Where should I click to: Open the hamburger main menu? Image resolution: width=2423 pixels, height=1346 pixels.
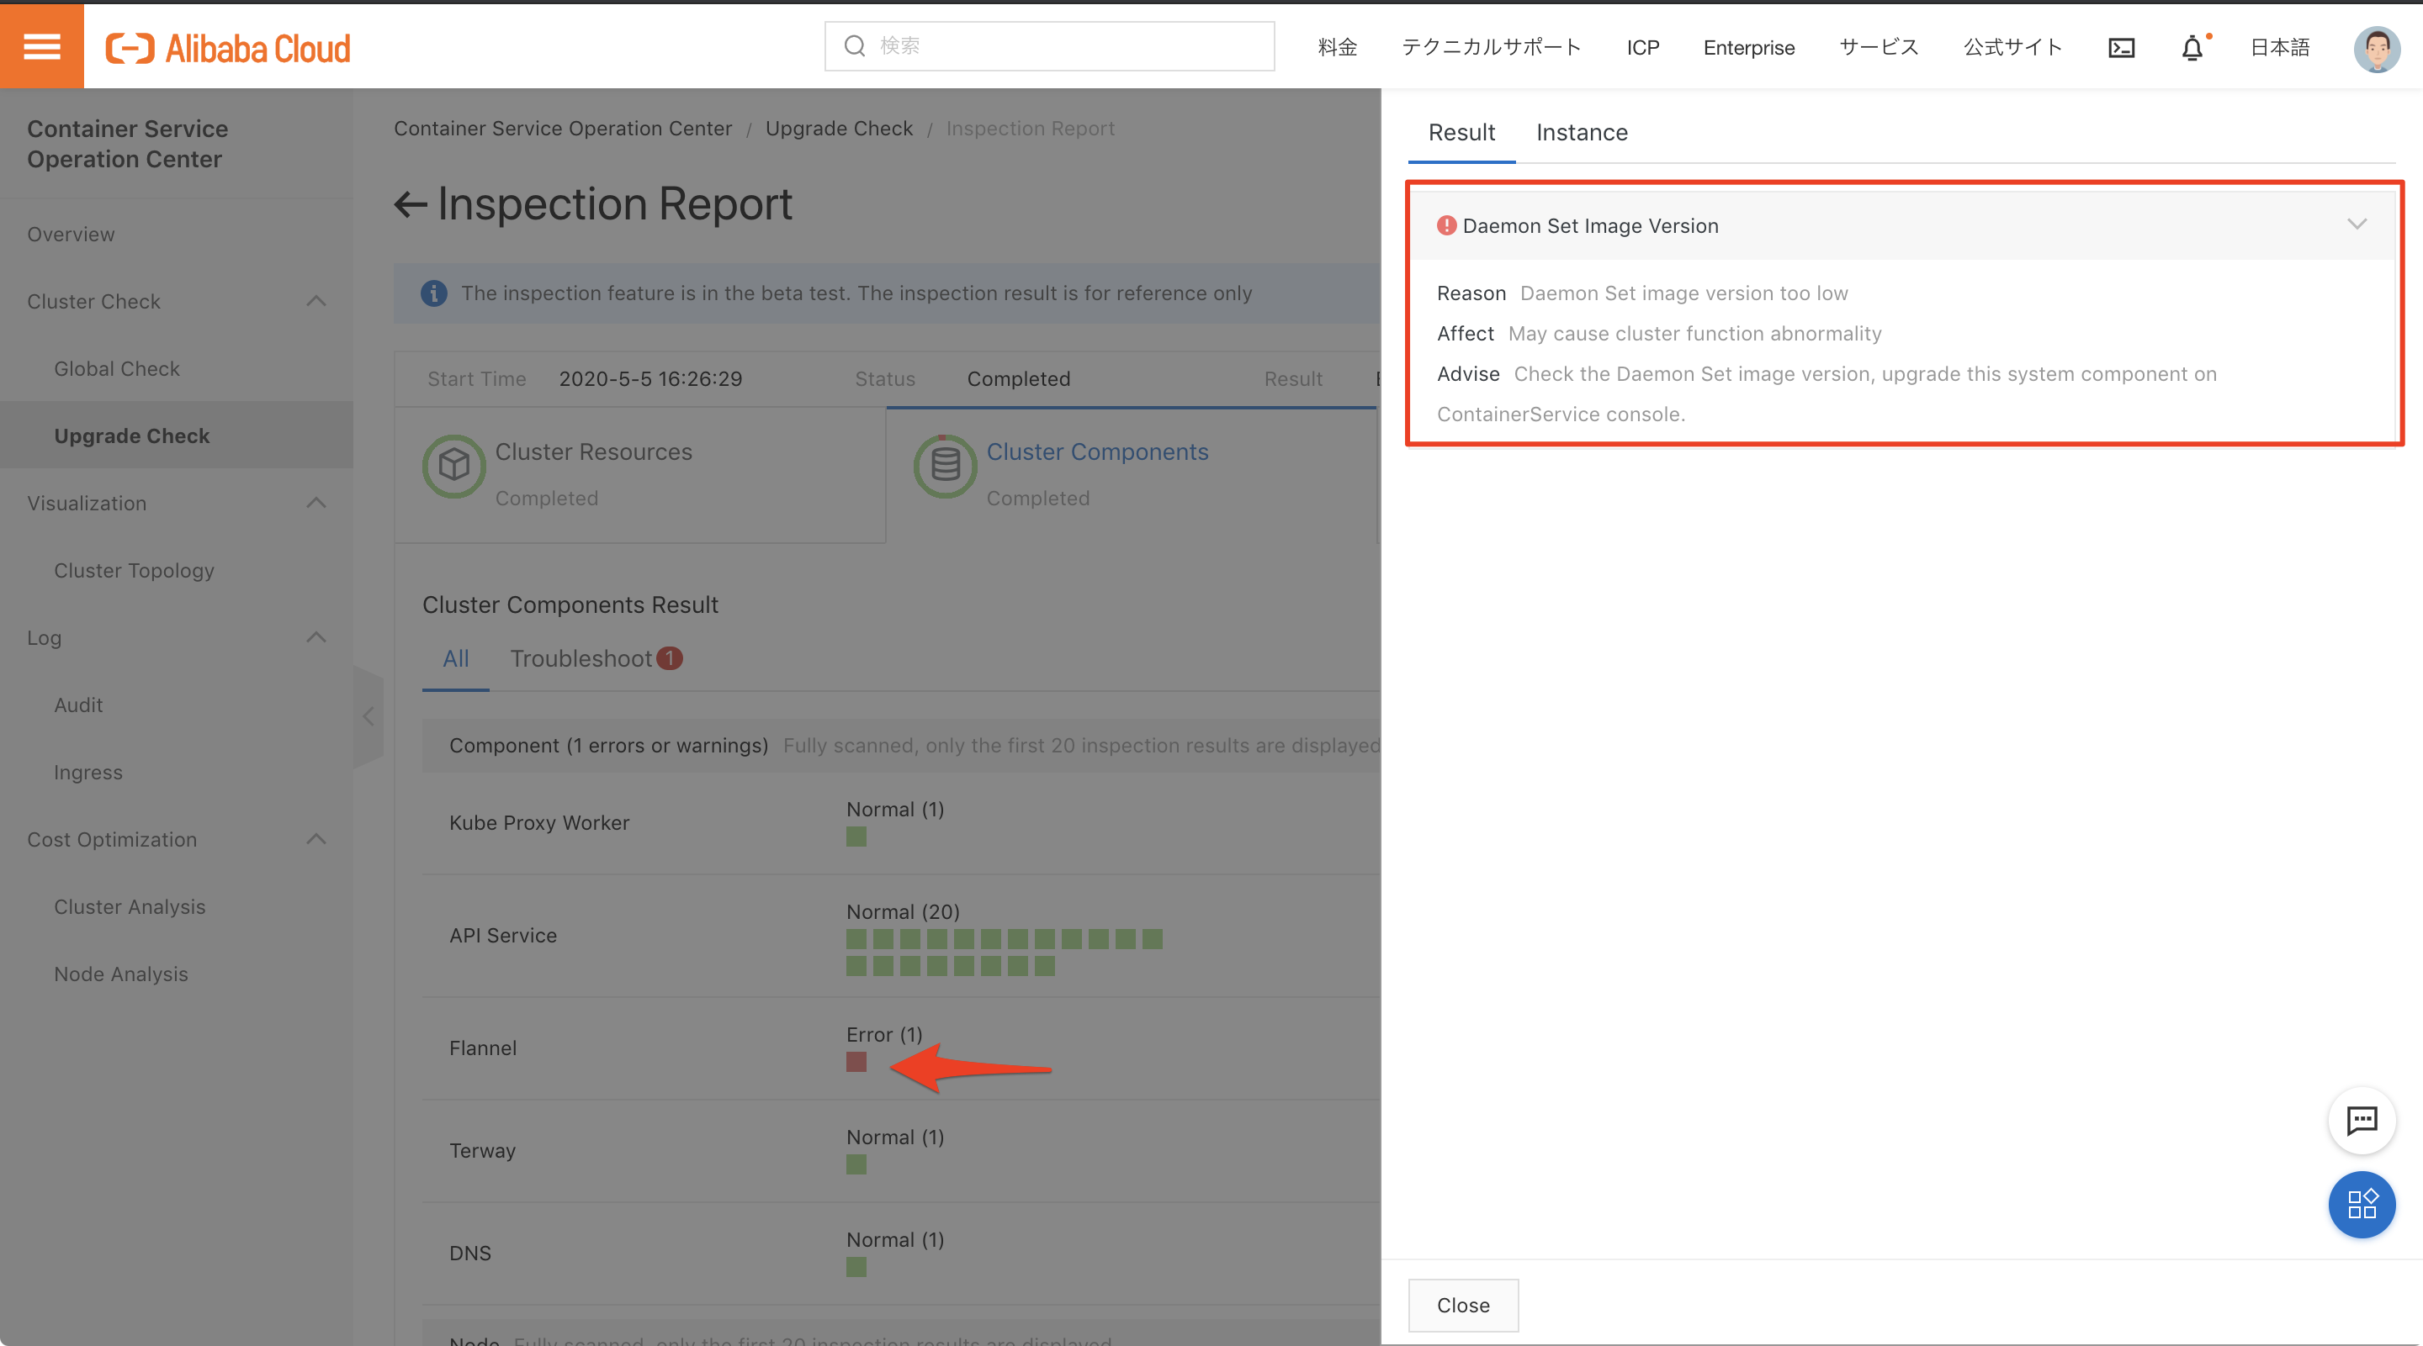pos(41,45)
